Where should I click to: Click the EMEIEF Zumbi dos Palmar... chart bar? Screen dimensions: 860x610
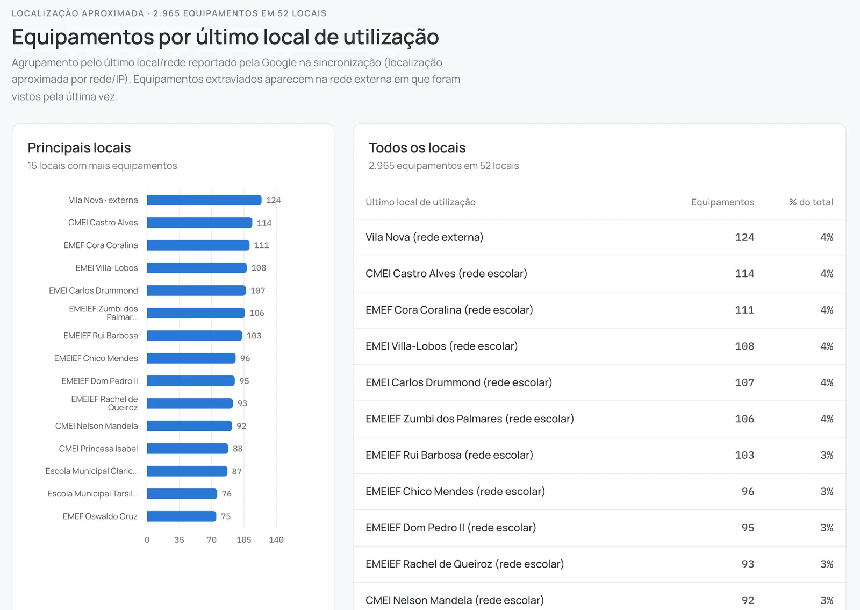(196, 313)
